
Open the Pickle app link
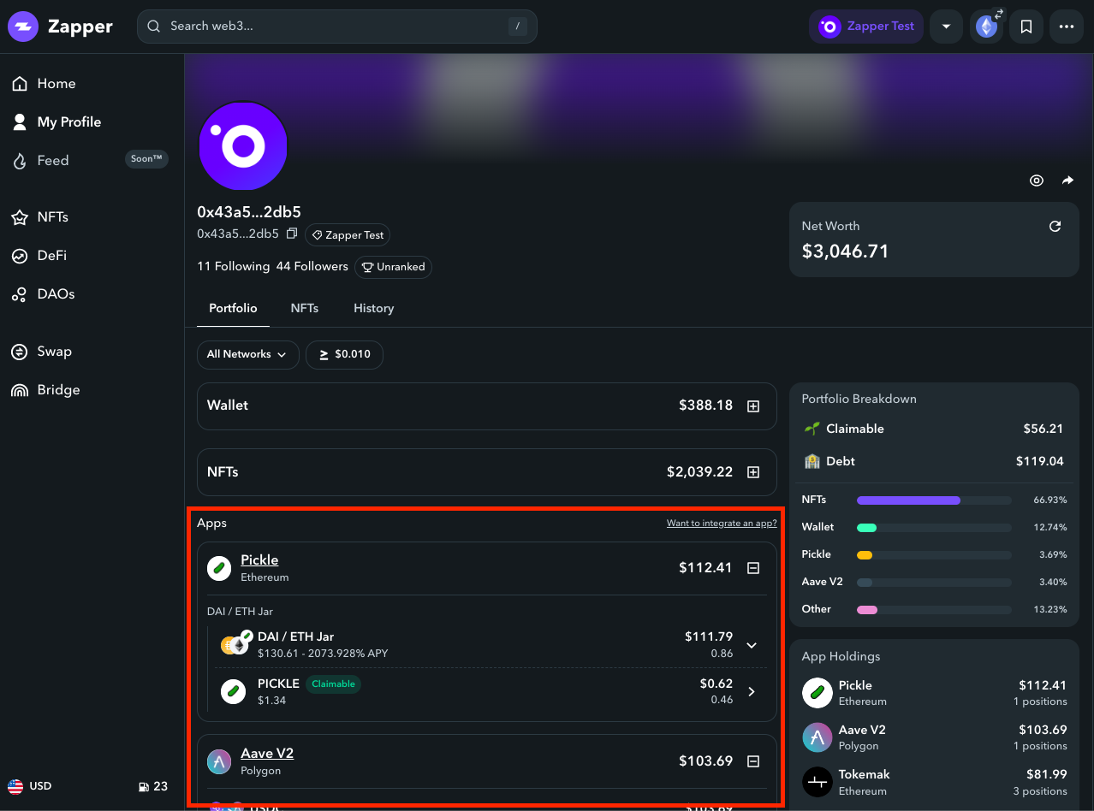(x=259, y=560)
